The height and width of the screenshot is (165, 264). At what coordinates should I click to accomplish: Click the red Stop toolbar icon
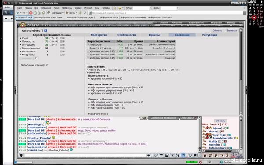coord(31,13)
